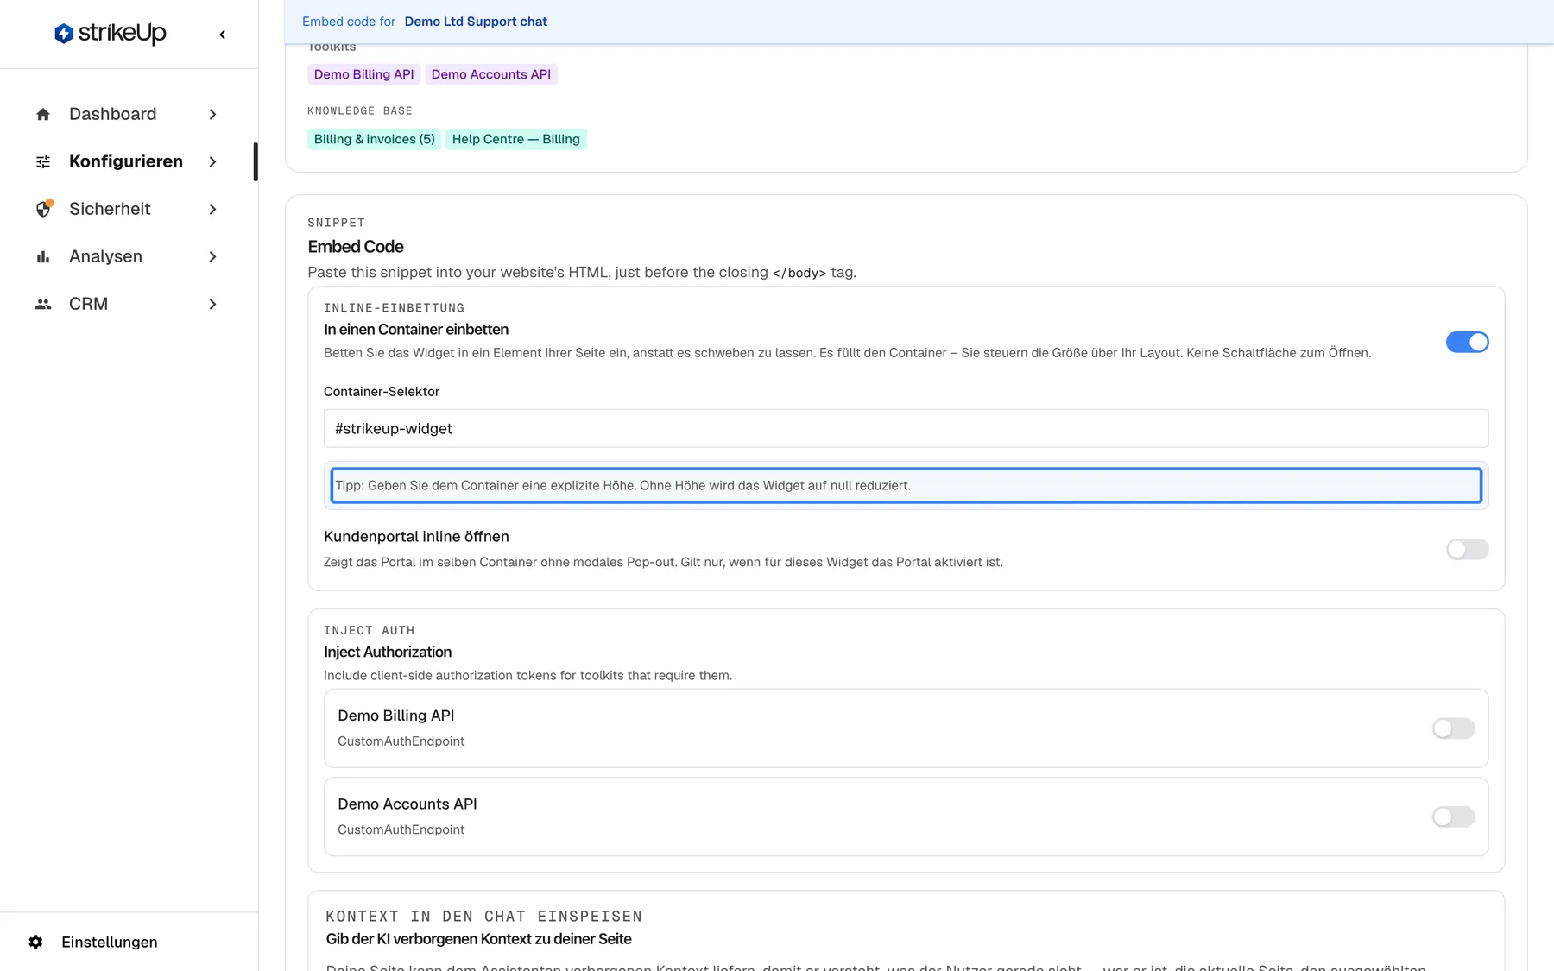Image resolution: width=1554 pixels, height=971 pixels.
Task: Click the INLINE-EINBETTUNG label
Action: pyautogui.click(x=395, y=307)
